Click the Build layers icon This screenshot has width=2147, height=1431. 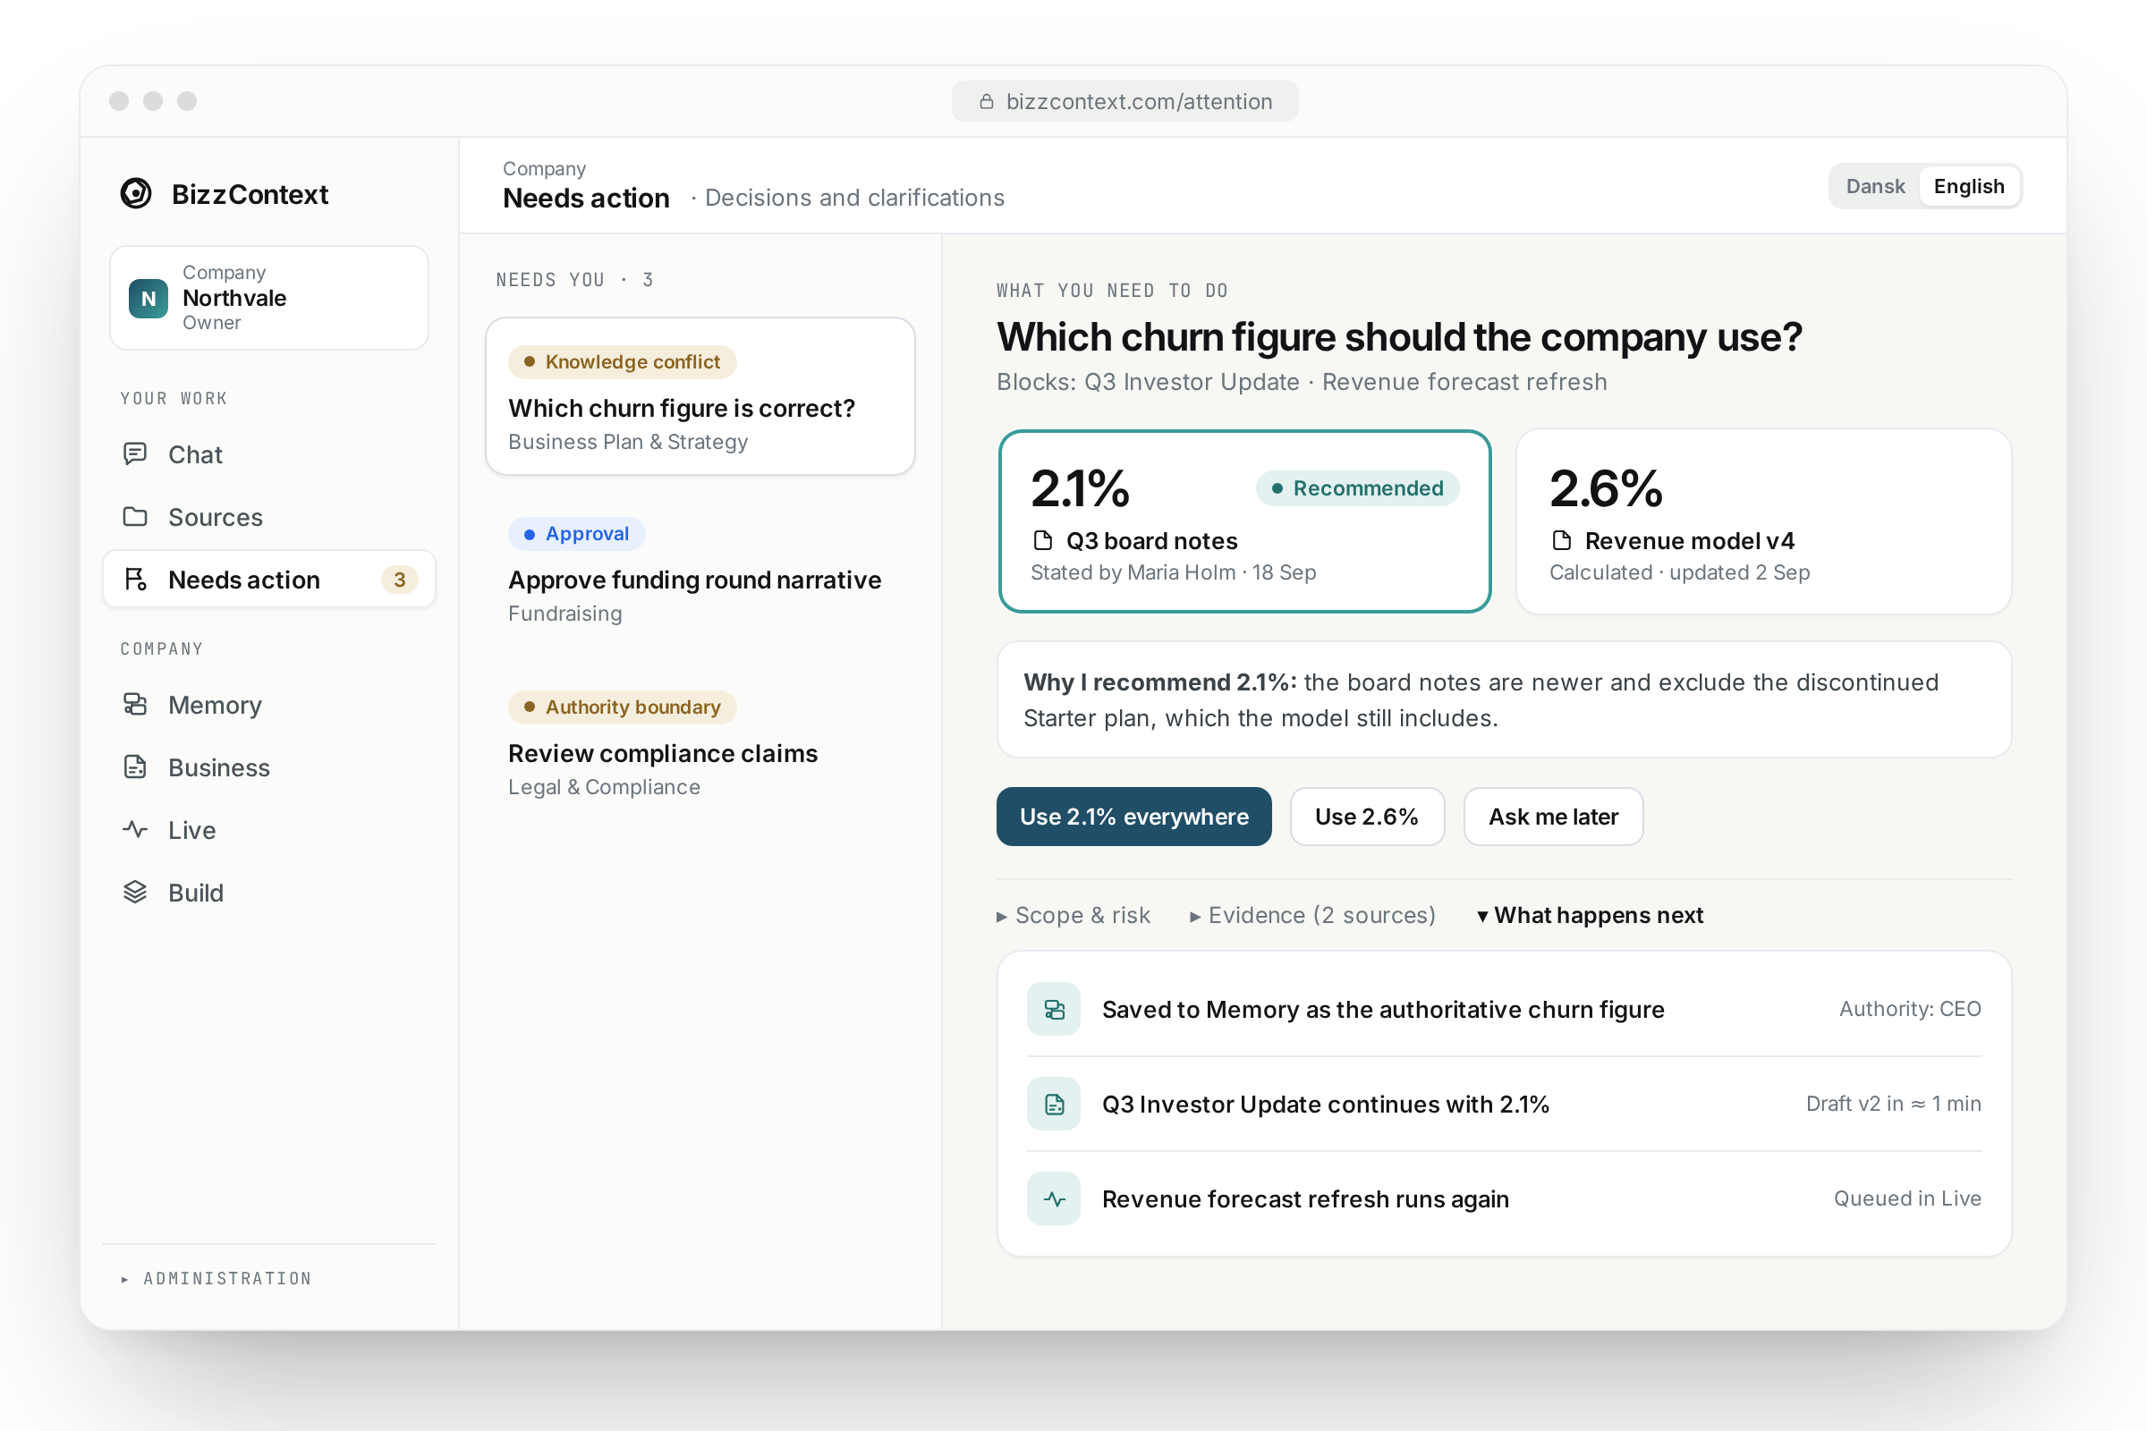[135, 892]
